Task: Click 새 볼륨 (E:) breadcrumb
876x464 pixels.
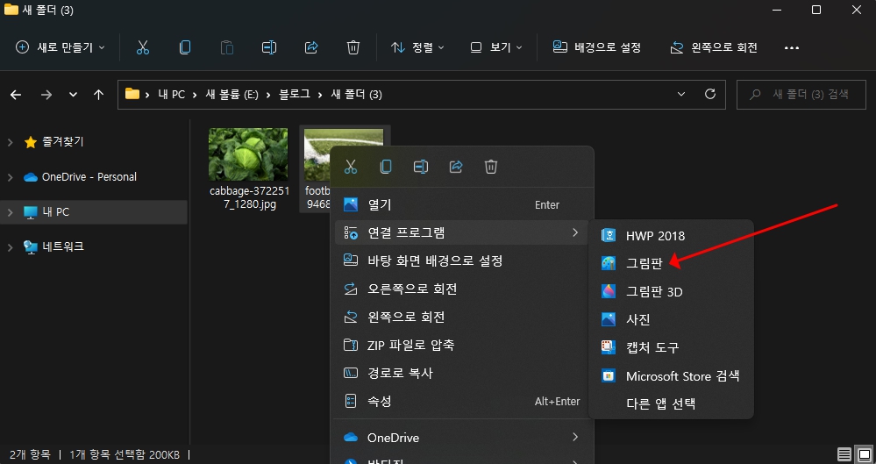Action: [x=231, y=95]
